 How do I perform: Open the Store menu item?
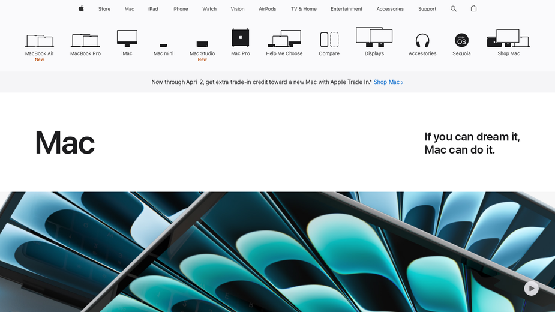(104, 9)
